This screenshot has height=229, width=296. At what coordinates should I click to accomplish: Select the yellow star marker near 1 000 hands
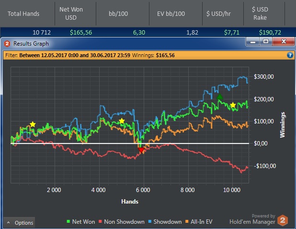pyautogui.click(x=33, y=124)
